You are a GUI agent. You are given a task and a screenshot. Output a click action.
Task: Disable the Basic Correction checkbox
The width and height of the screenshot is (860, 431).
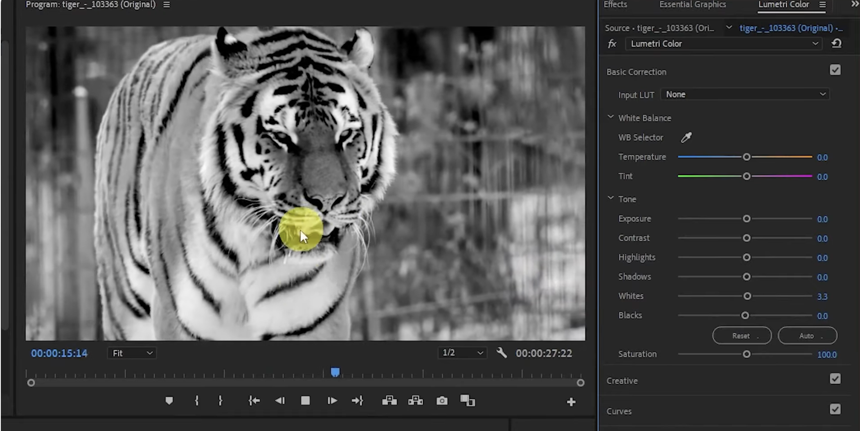pos(835,70)
